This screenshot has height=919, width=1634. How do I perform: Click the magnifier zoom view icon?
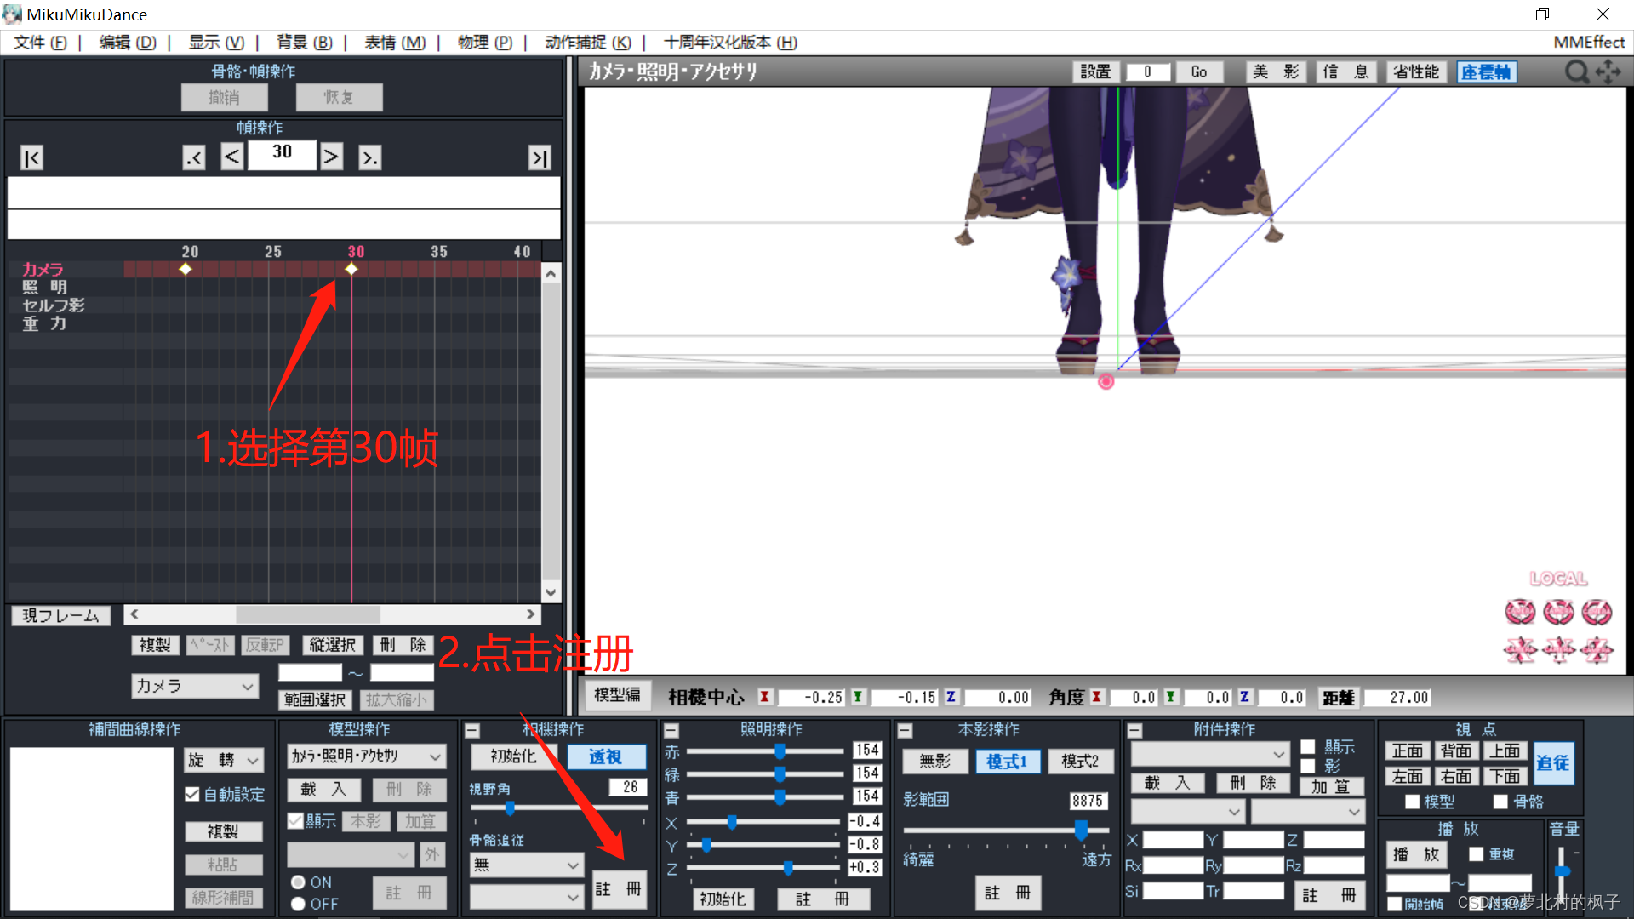1576,72
